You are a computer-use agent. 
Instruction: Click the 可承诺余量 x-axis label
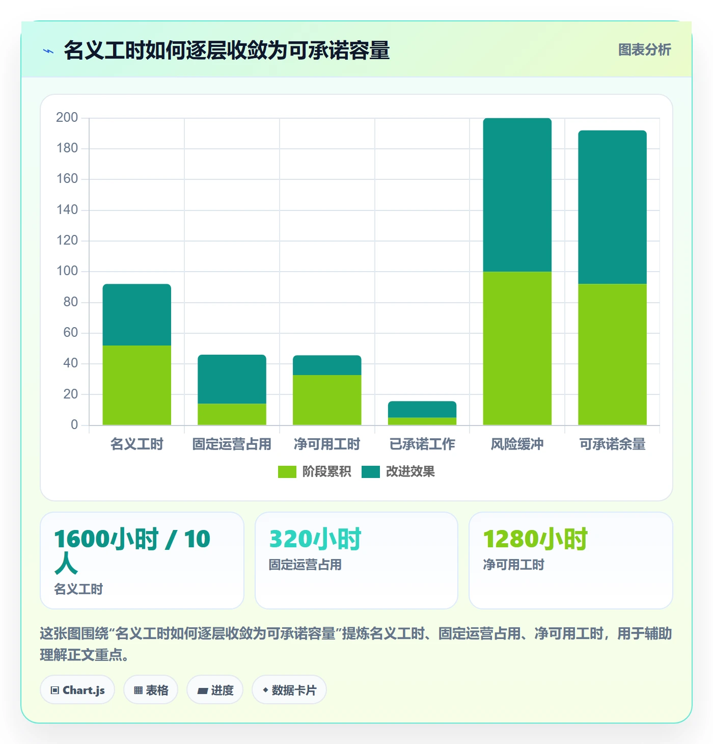pos(612,444)
